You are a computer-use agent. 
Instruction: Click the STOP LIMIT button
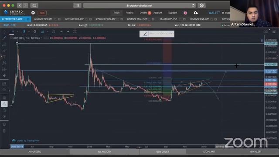pyautogui.click(x=209, y=152)
